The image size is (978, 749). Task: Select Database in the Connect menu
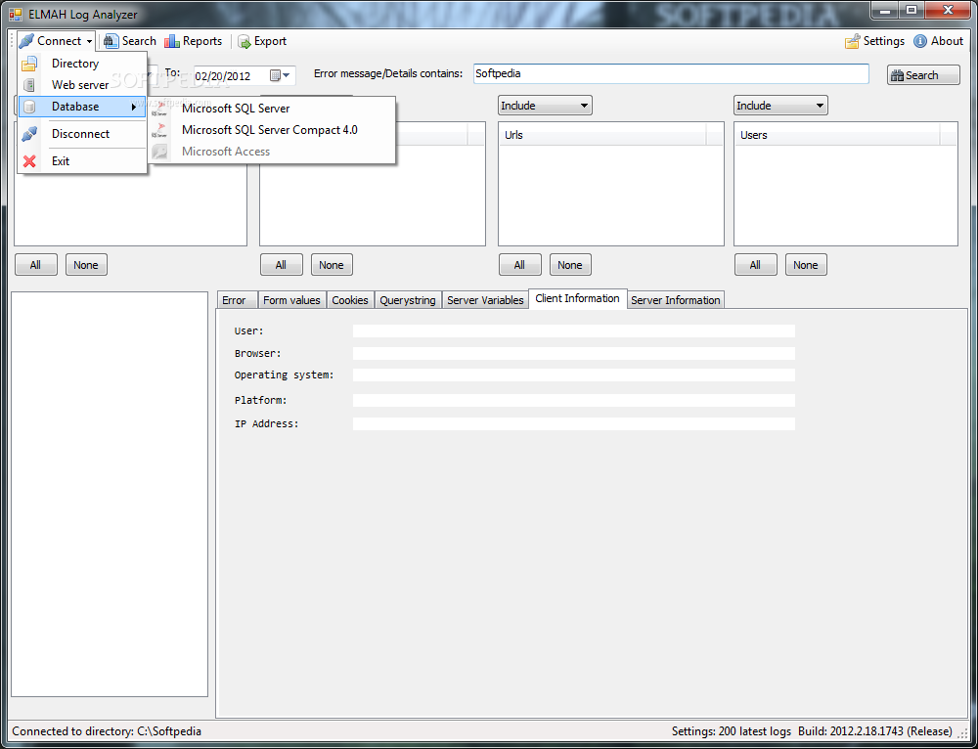pos(82,107)
